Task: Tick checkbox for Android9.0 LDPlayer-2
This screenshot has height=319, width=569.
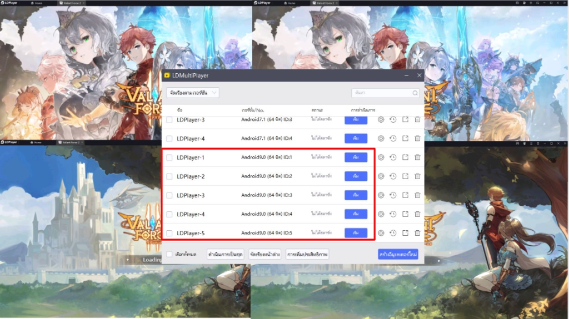Action: [x=169, y=176]
